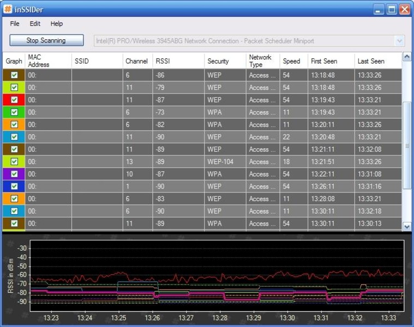Expand the network adapter dropdown
Image resolution: width=414 pixels, height=327 pixels.
pyautogui.click(x=399, y=41)
